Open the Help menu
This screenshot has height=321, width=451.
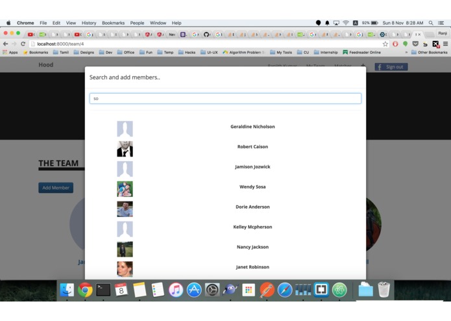pyautogui.click(x=177, y=23)
